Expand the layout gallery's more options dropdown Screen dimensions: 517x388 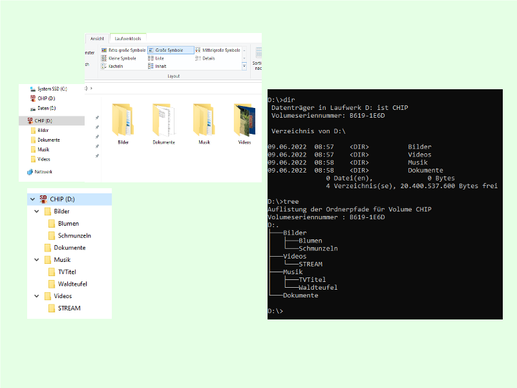(244, 67)
